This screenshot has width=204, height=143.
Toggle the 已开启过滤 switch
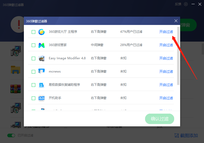click(x=11, y=135)
